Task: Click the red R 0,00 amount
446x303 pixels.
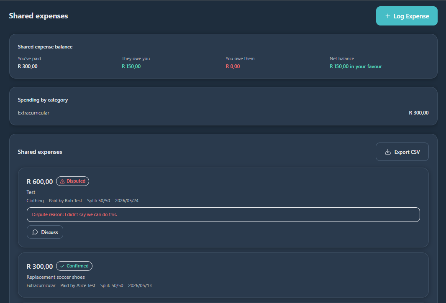Action: (233, 66)
